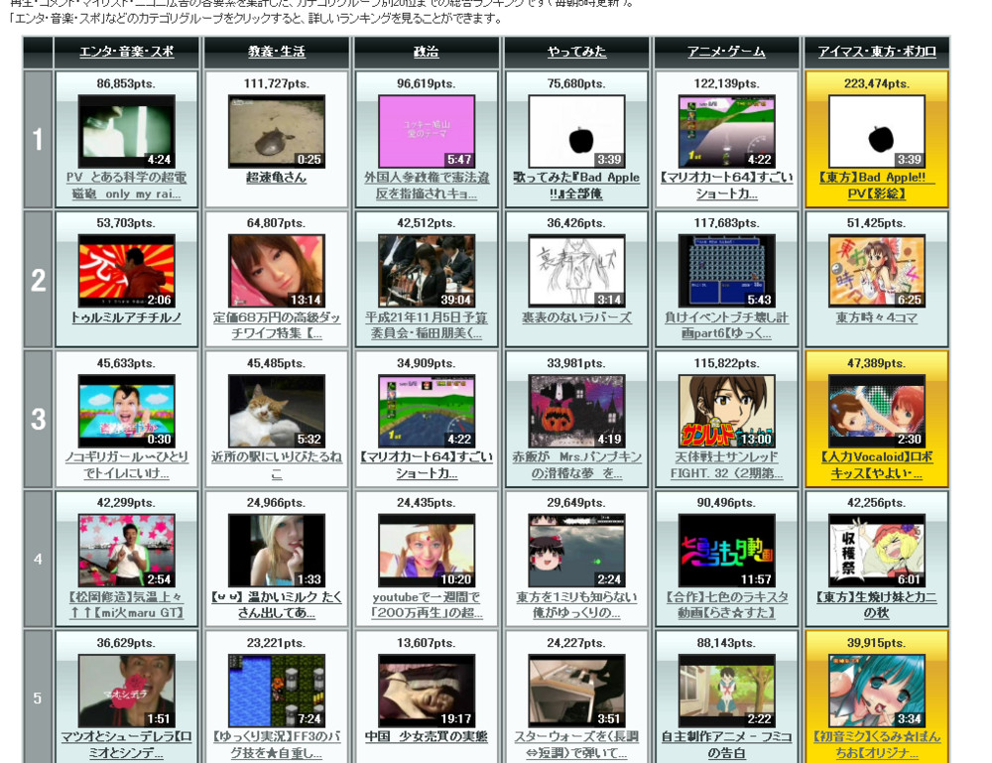Viewport: 992px width, 763px height.
Task: Click the 定価68万円の高級ダッチワイフ特集 link
Action: [277, 325]
